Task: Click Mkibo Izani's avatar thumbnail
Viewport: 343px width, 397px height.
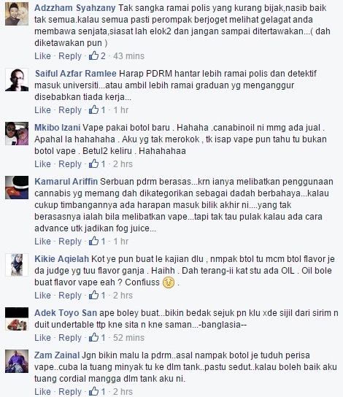Action: (x=17, y=134)
